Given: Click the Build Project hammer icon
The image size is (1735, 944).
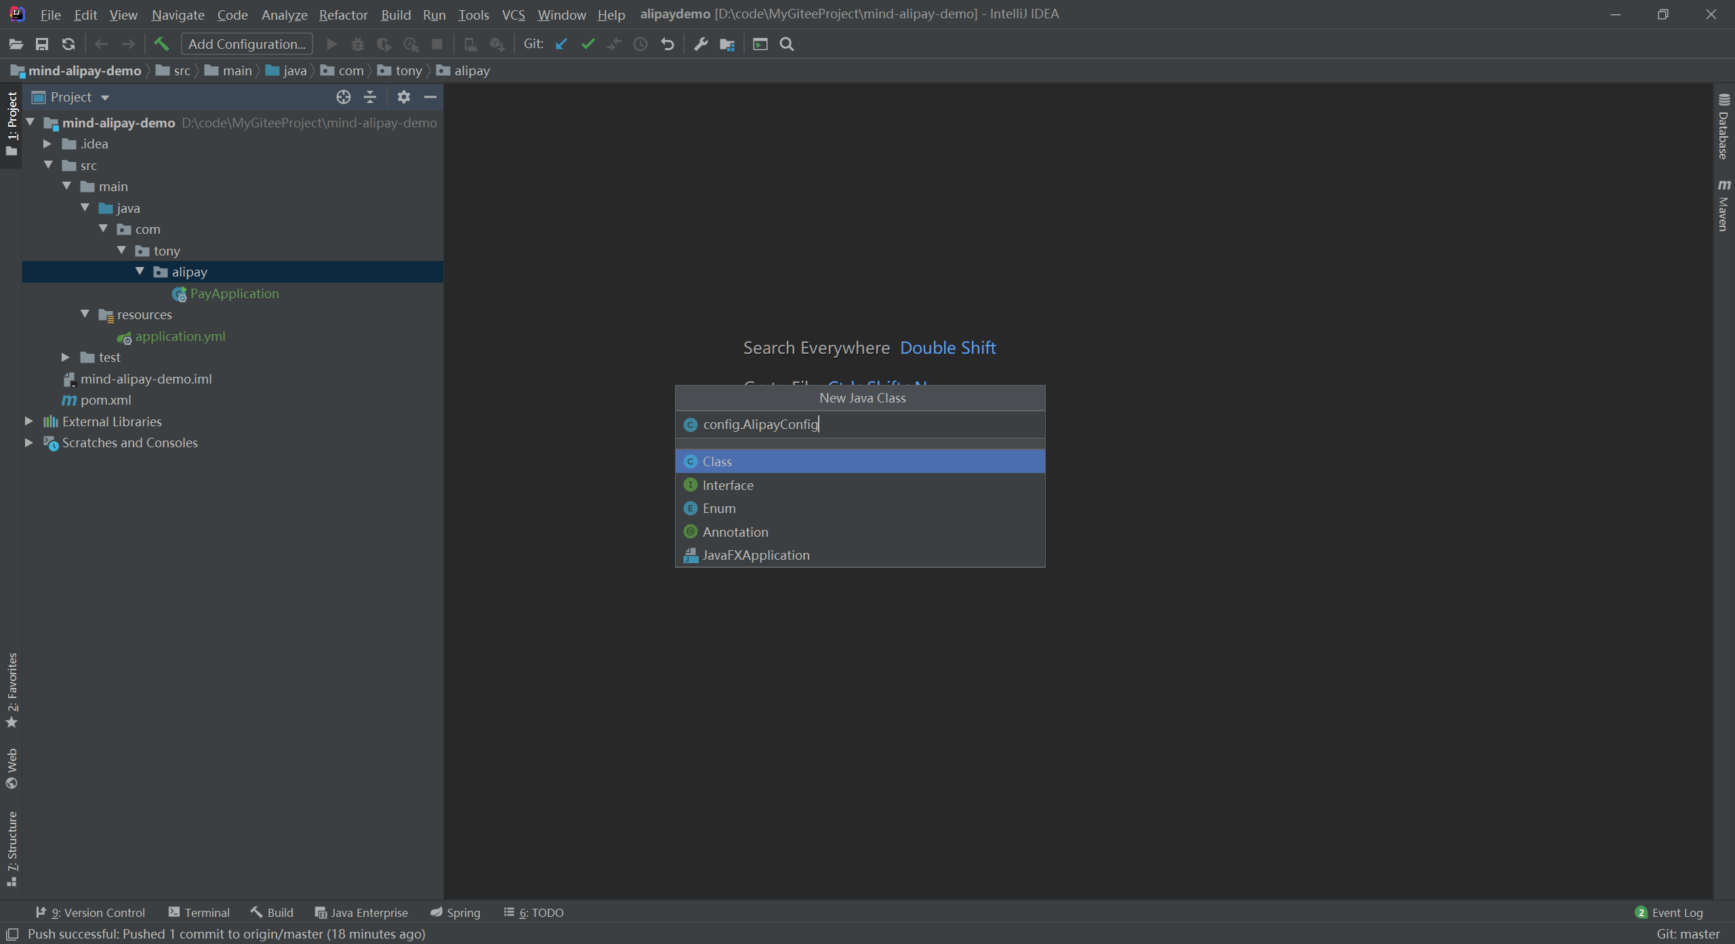Looking at the screenshot, I should click(x=161, y=44).
